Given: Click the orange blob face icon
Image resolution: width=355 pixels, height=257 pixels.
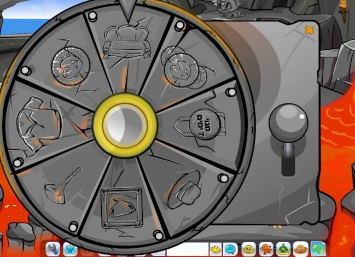Looking at the screenshot, I should (300, 249).
